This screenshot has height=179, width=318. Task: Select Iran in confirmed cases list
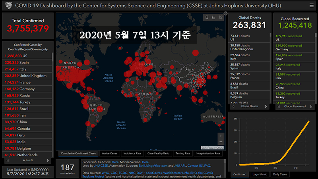pyautogui.click(x=27, y=115)
